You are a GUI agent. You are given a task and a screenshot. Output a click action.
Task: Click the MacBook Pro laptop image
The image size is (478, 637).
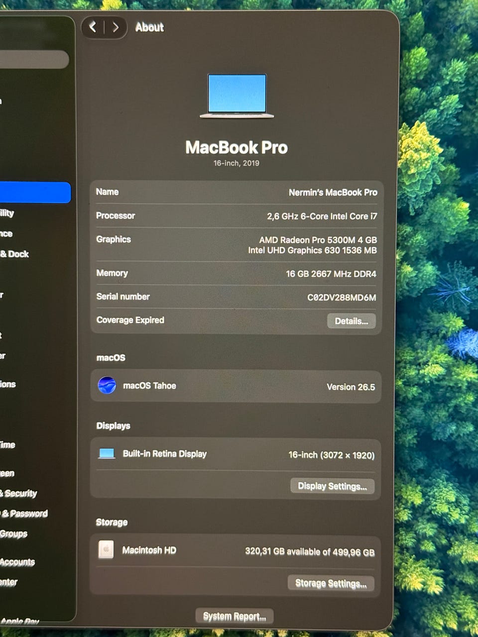pos(237,96)
